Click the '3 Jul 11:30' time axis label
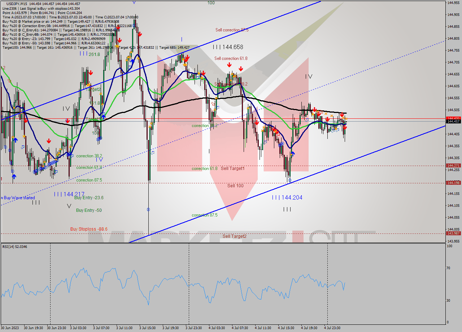Screen dimensions: 462x332 125,328
